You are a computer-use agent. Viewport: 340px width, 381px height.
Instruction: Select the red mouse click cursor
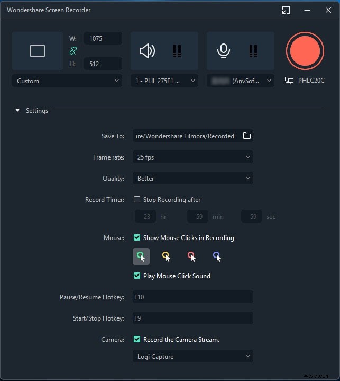coord(191,256)
